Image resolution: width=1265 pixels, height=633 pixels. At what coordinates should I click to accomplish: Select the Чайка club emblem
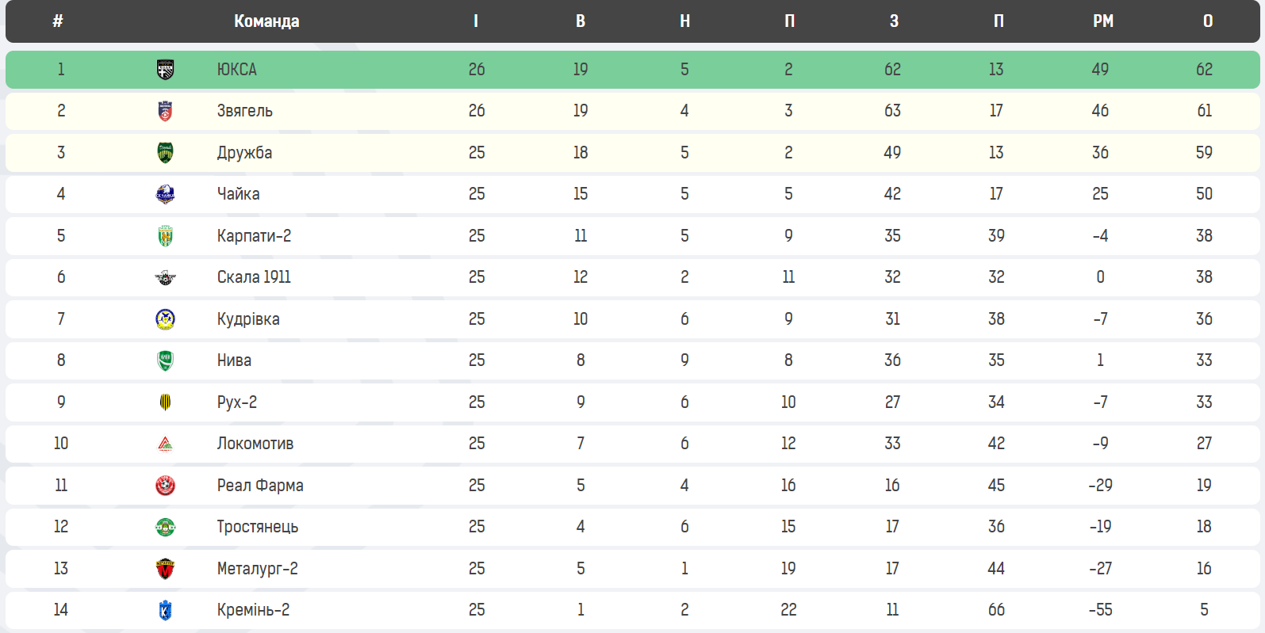click(x=165, y=194)
